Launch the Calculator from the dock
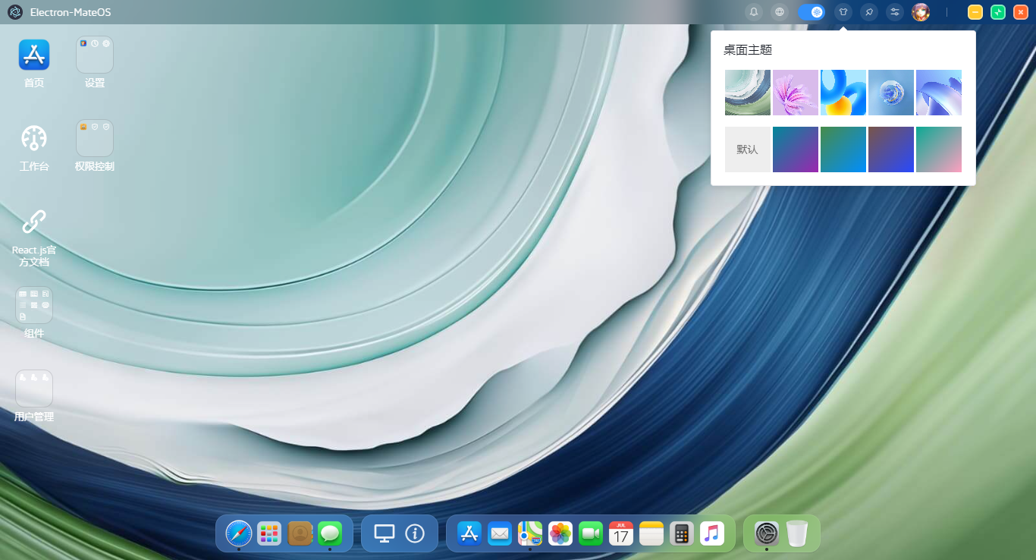 [x=681, y=533]
